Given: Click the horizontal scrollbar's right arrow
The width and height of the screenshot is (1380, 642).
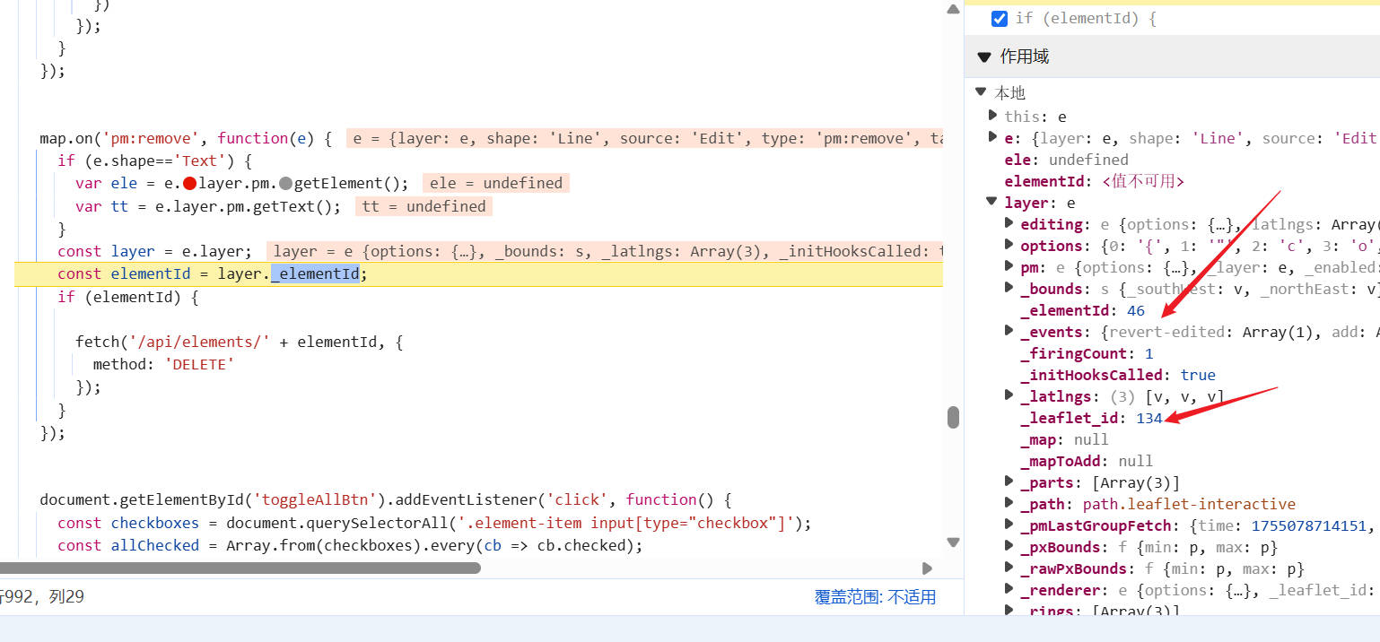Looking at the screenshot, I should (927, 568).
